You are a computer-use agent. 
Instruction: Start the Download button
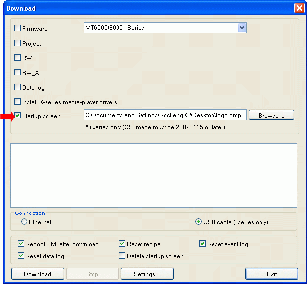tap(38, 274)
